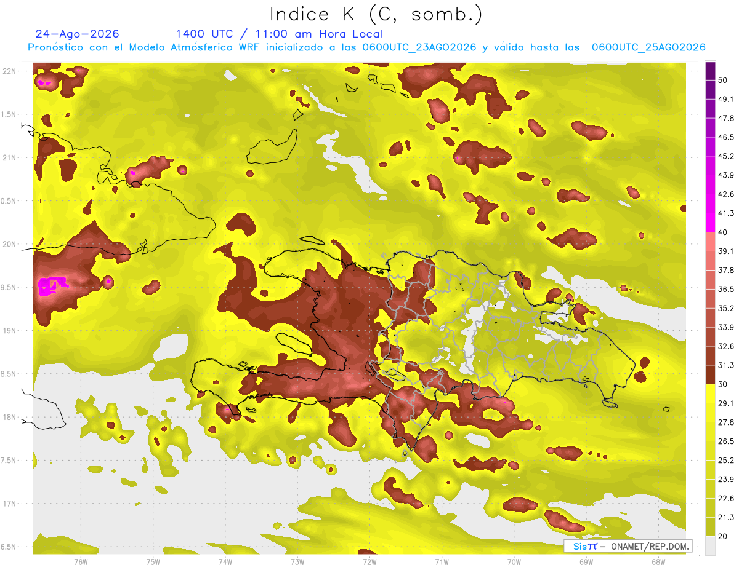This screenshot has width=739, height=570.
Task: Click the colorbar value 41.3
Action: pos(725,213)
